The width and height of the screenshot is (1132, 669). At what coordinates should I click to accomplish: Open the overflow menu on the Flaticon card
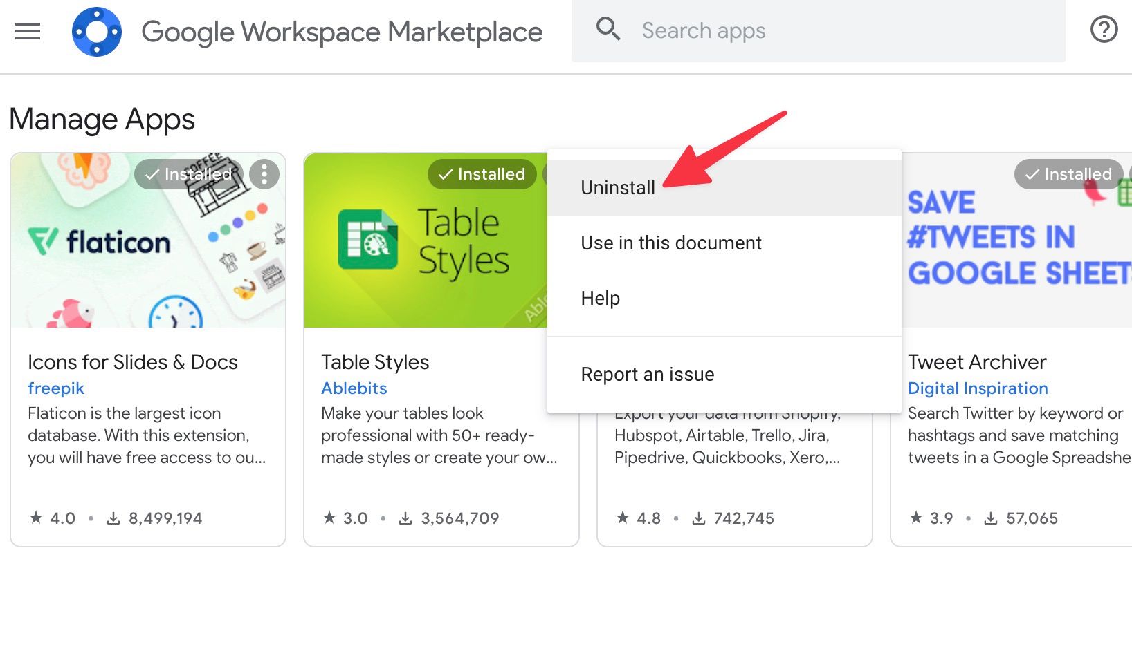click(264, 174)
